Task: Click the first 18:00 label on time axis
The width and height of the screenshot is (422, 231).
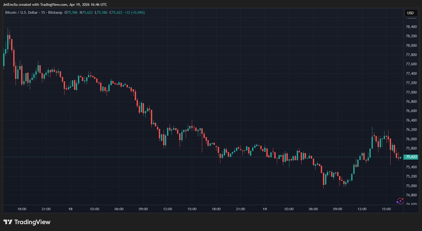Action: coord(22,209)
